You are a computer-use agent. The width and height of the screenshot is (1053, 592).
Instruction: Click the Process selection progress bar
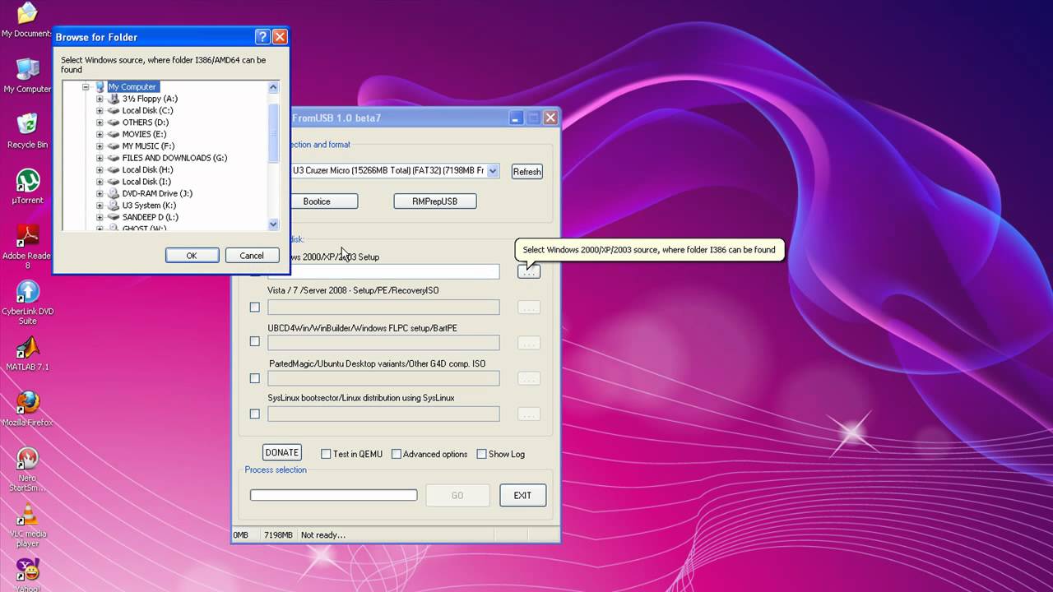[x=334, y=495]
